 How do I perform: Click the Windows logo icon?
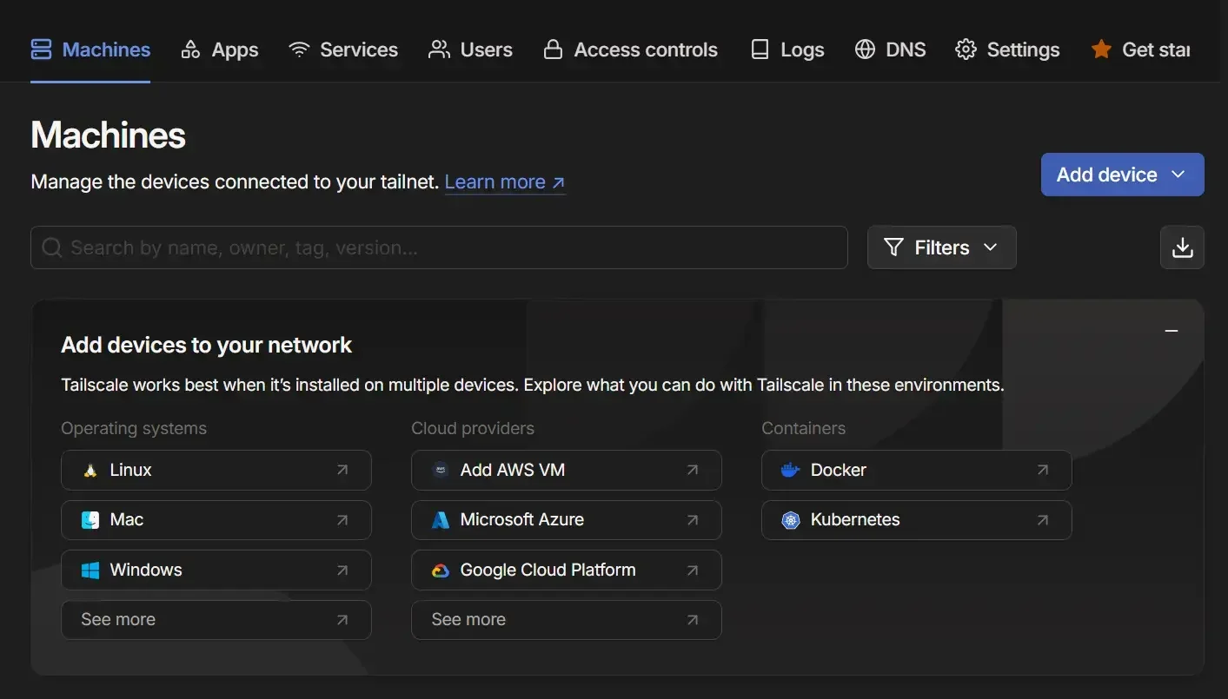click(90, 570)
